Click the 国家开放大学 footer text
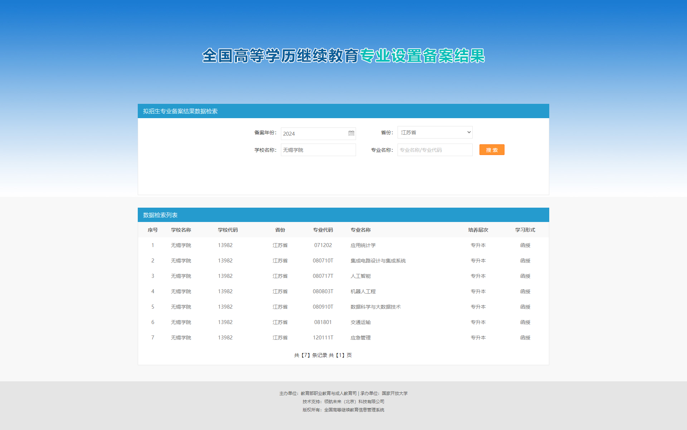Viewport: 687px width, 430px height. coord(394,393)
